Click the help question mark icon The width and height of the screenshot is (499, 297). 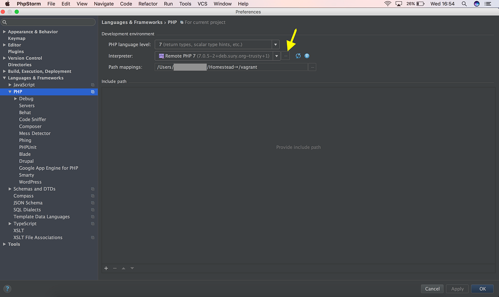click(7, 289)
